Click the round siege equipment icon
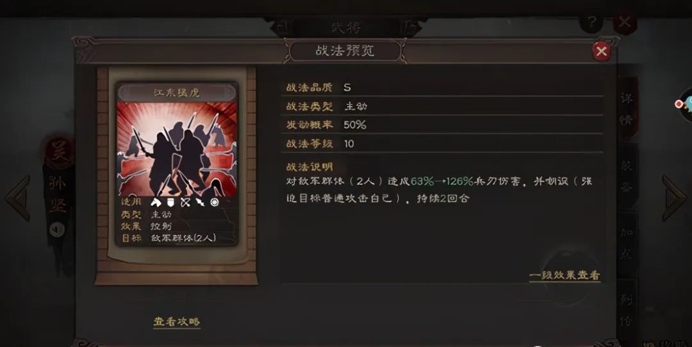Screen dimensions: 692x347 pos(215,203)
